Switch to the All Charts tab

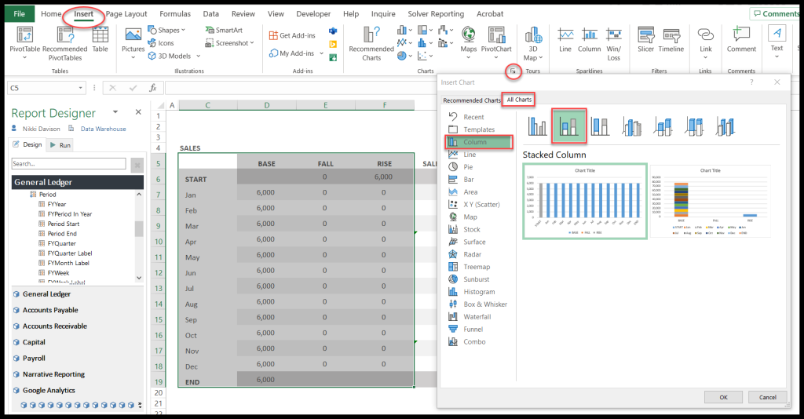click(519, 100)
